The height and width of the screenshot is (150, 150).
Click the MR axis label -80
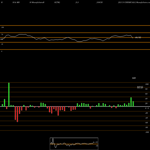click(146, 127)
